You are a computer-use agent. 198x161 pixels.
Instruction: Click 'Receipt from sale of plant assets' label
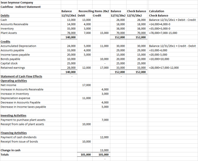pyautogui.click(x=22, y=124)
